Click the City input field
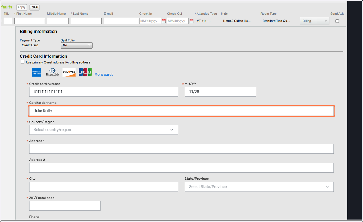Image resolution: width=363 pixels, height=222 pixels. pos(104,187)
